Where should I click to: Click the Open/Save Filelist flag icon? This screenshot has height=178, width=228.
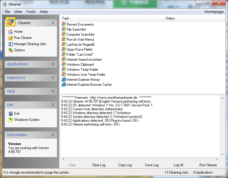click(63, 50)
